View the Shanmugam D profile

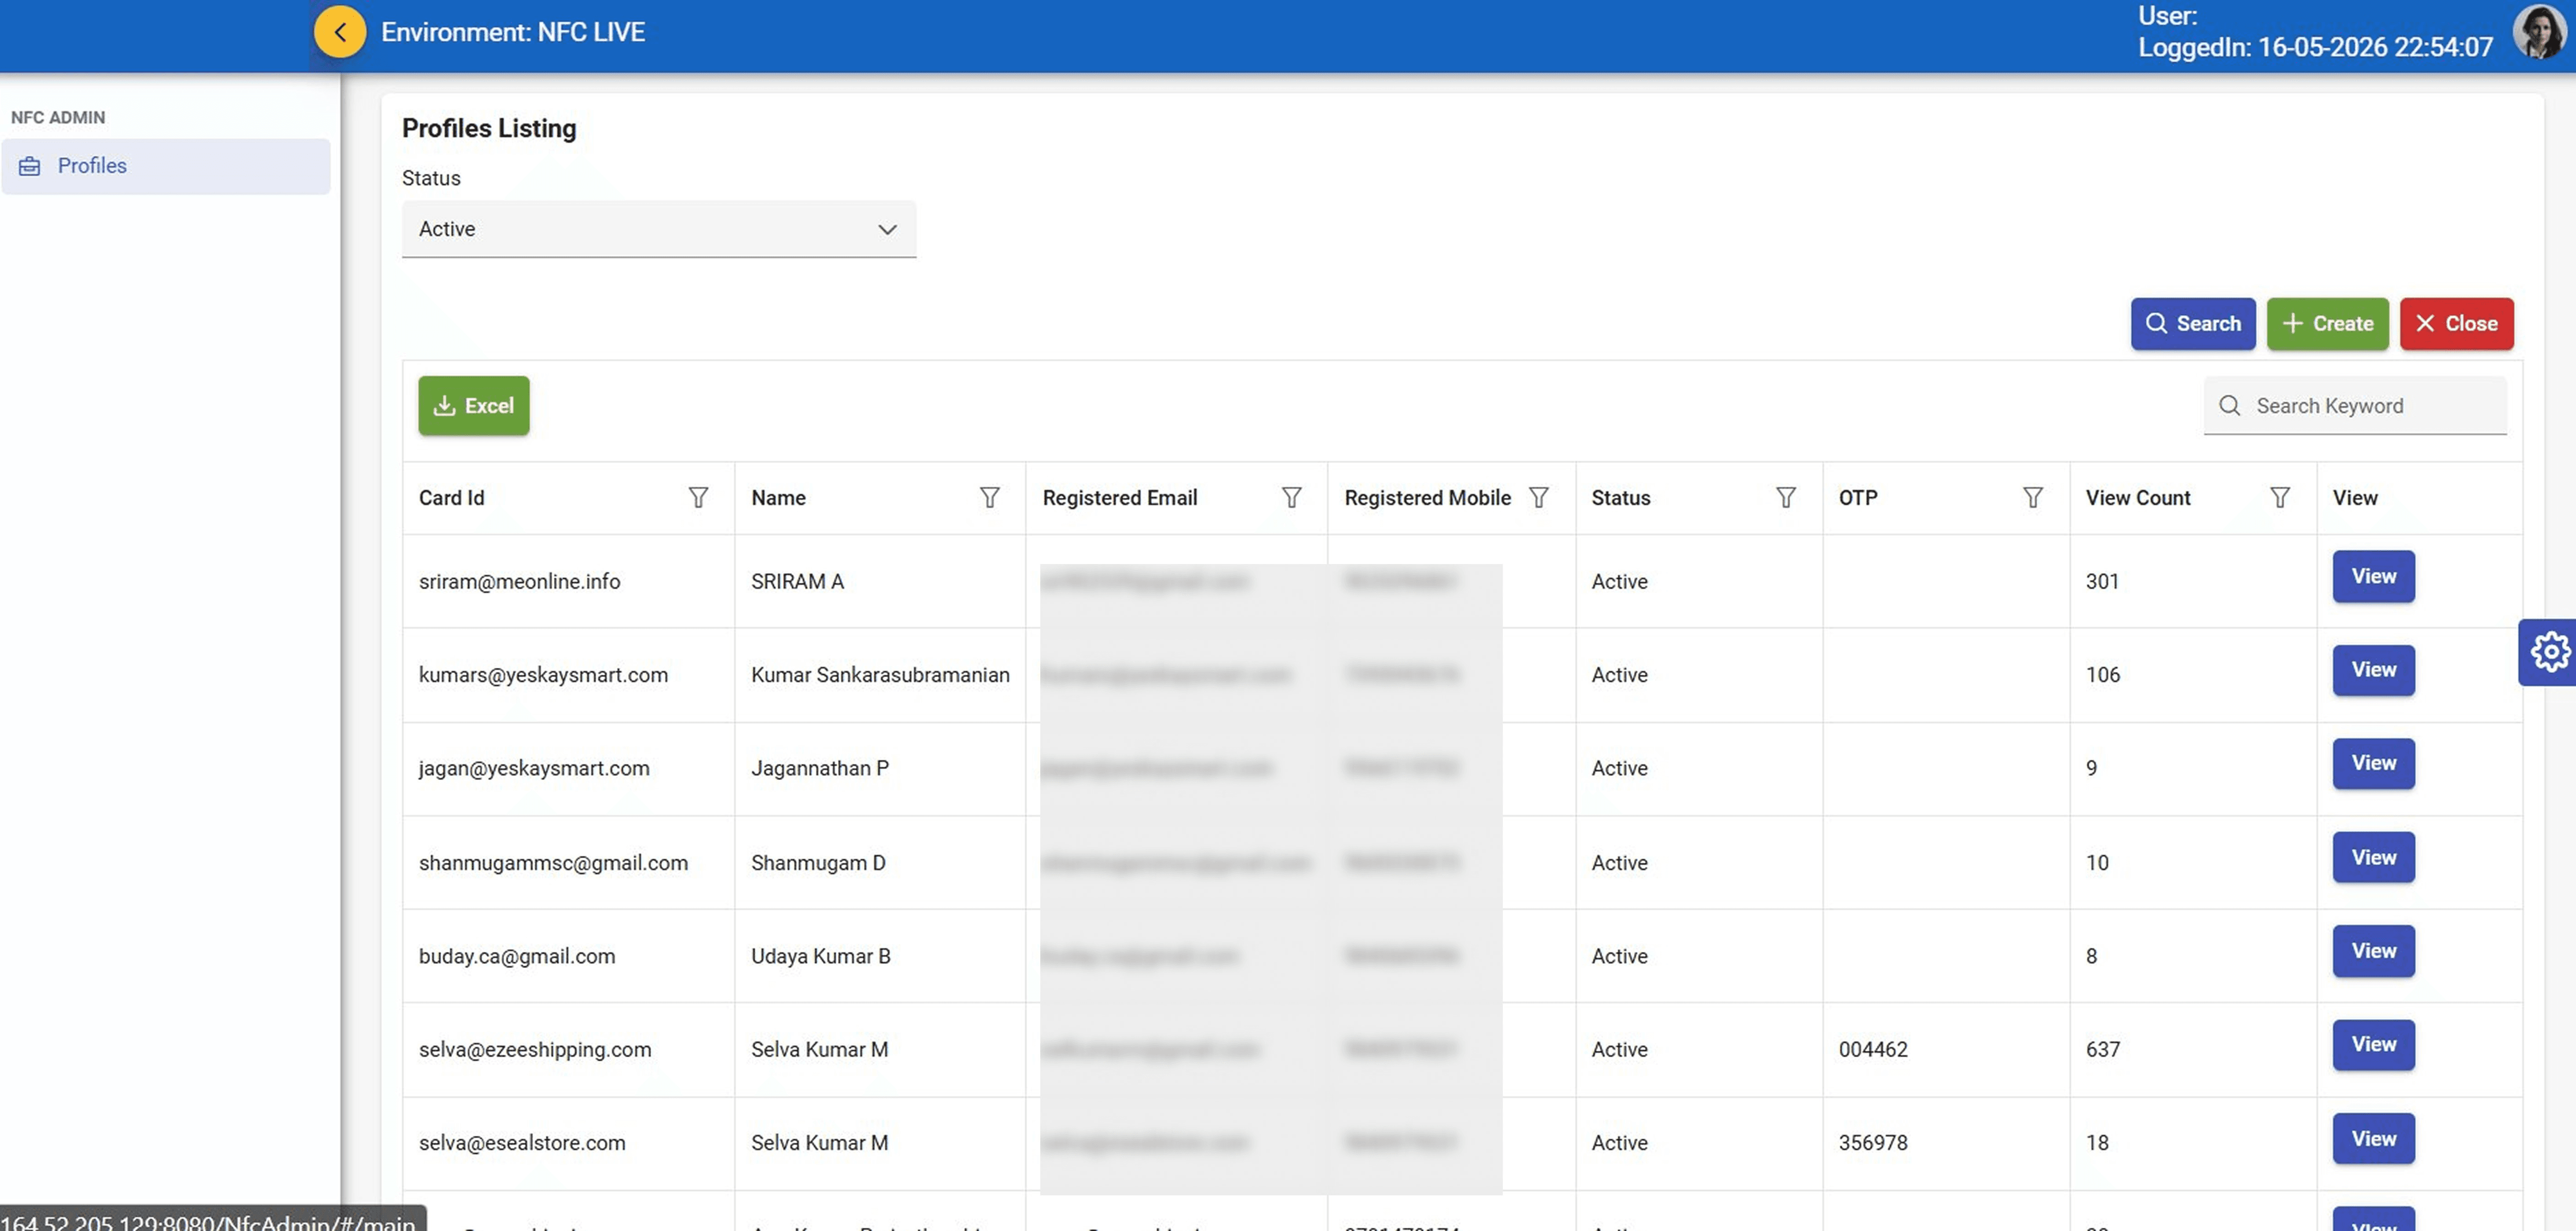pos(2373,857)
